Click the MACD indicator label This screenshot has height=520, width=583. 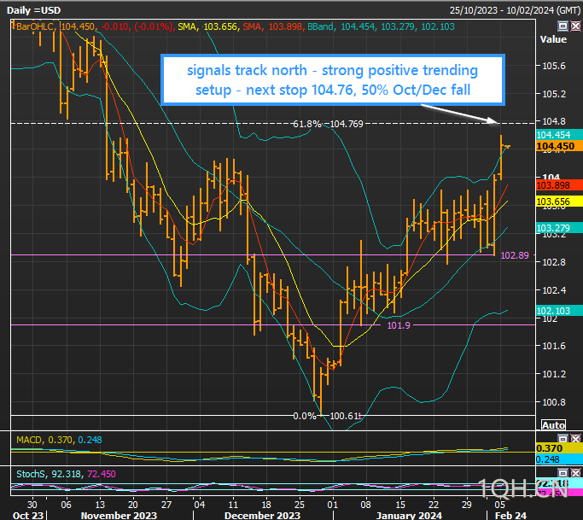click(x=31, y=439)
